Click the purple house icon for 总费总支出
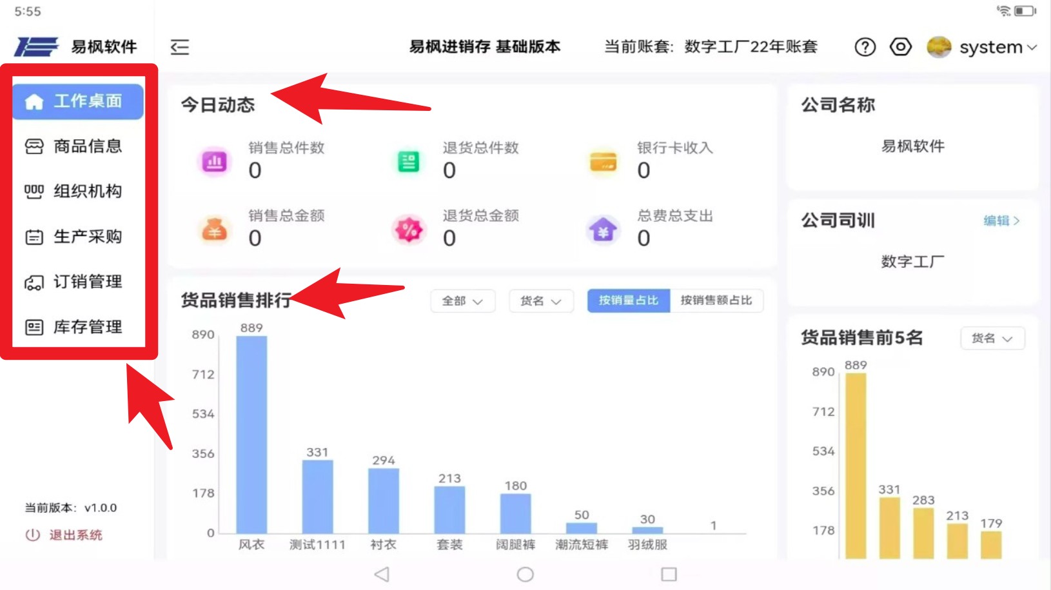This screenshot has width=1051, height=590. tap(604, 230)
